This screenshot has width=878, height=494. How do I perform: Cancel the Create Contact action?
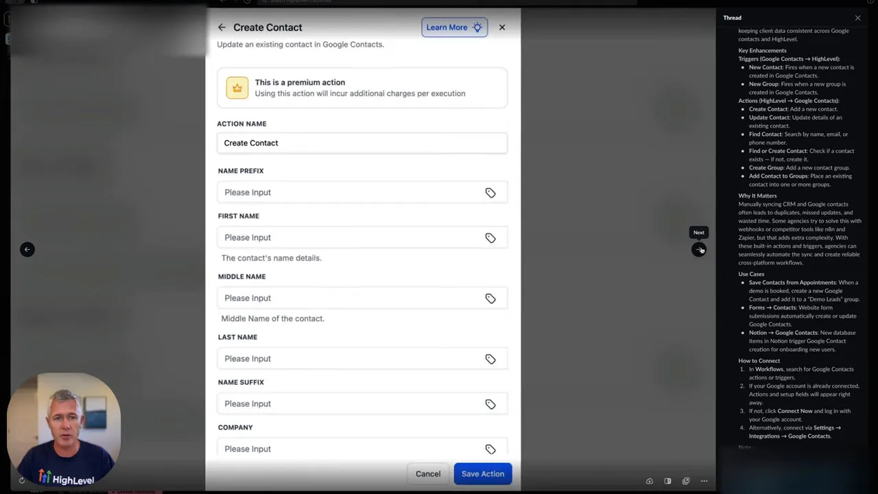pyautogui.click(x=427, y=473)
